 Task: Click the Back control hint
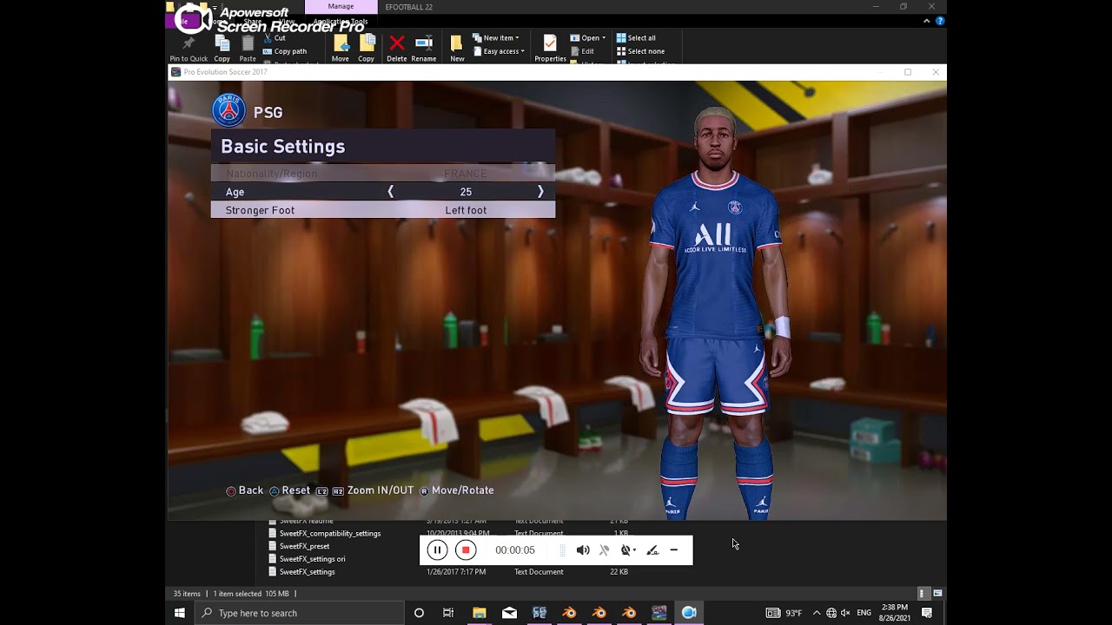tap(245, 490)
